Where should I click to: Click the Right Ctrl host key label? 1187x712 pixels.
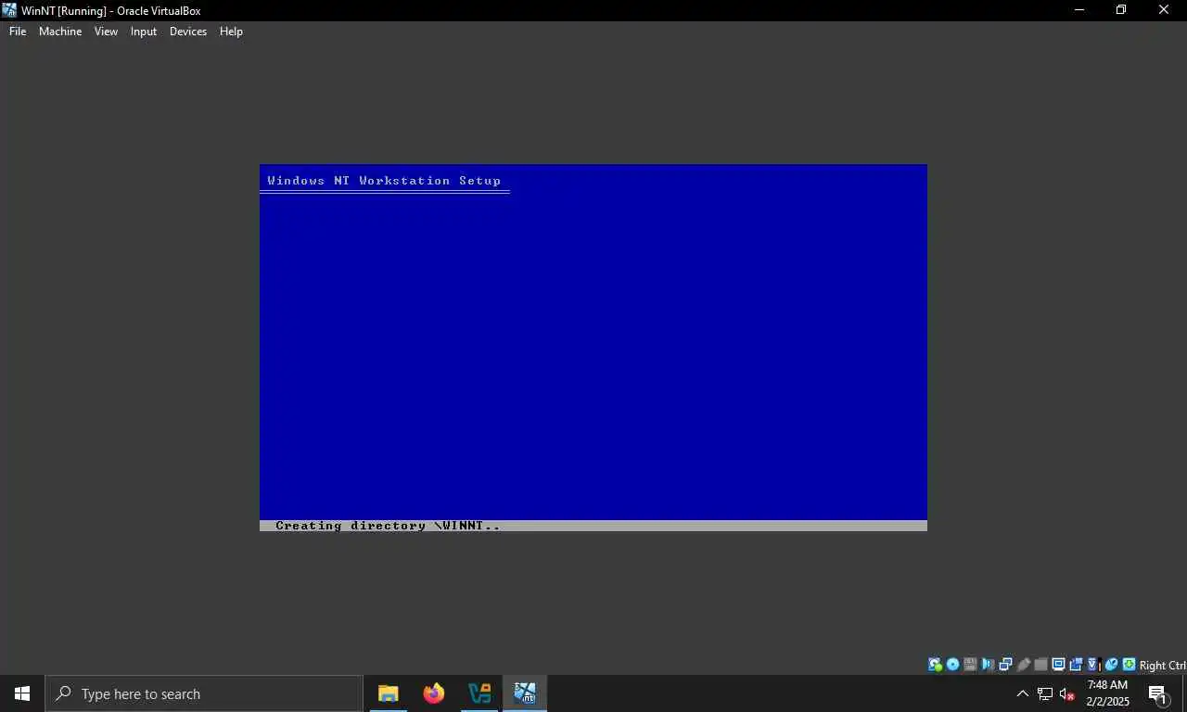point(1162,666)
